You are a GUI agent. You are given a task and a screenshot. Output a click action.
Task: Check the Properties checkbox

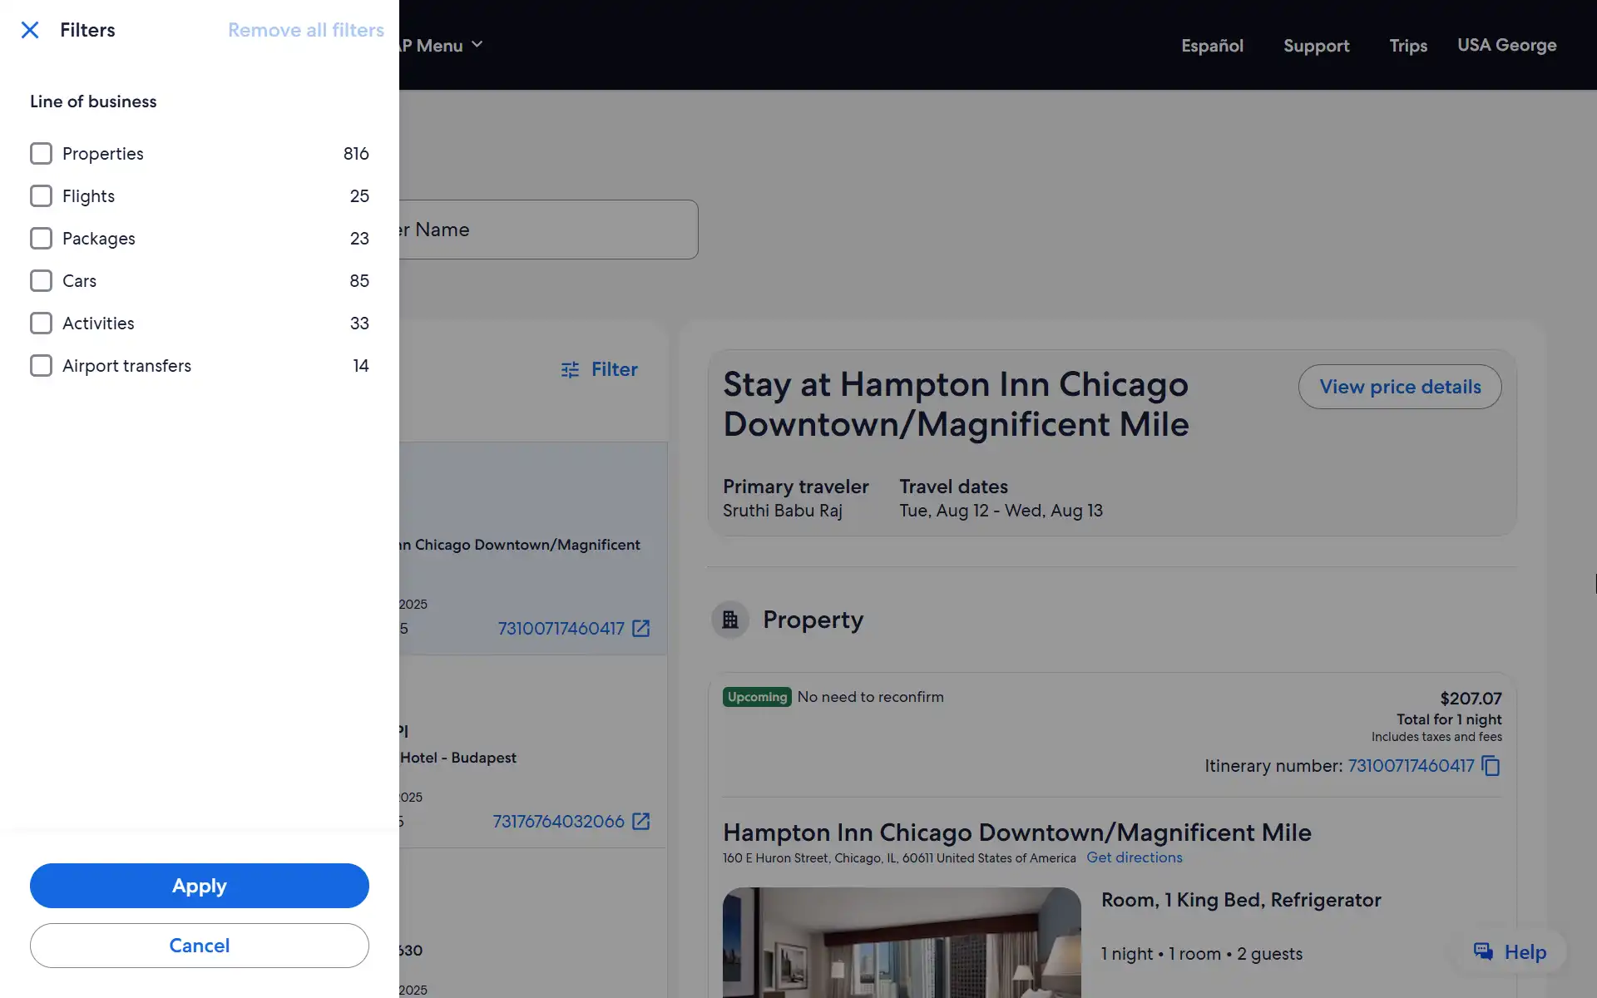coord(41,154)
